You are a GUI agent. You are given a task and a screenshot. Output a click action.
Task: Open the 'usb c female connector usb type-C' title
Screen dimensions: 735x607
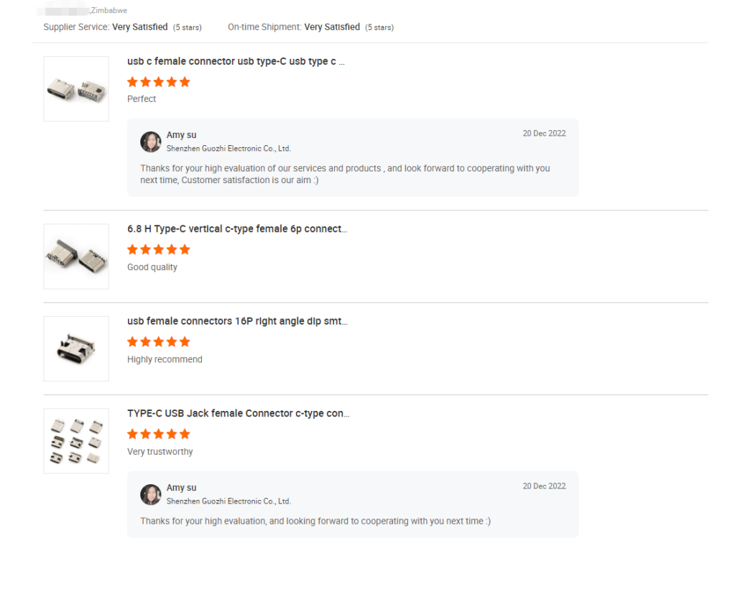pyautogui.click(x=236, y=62)
